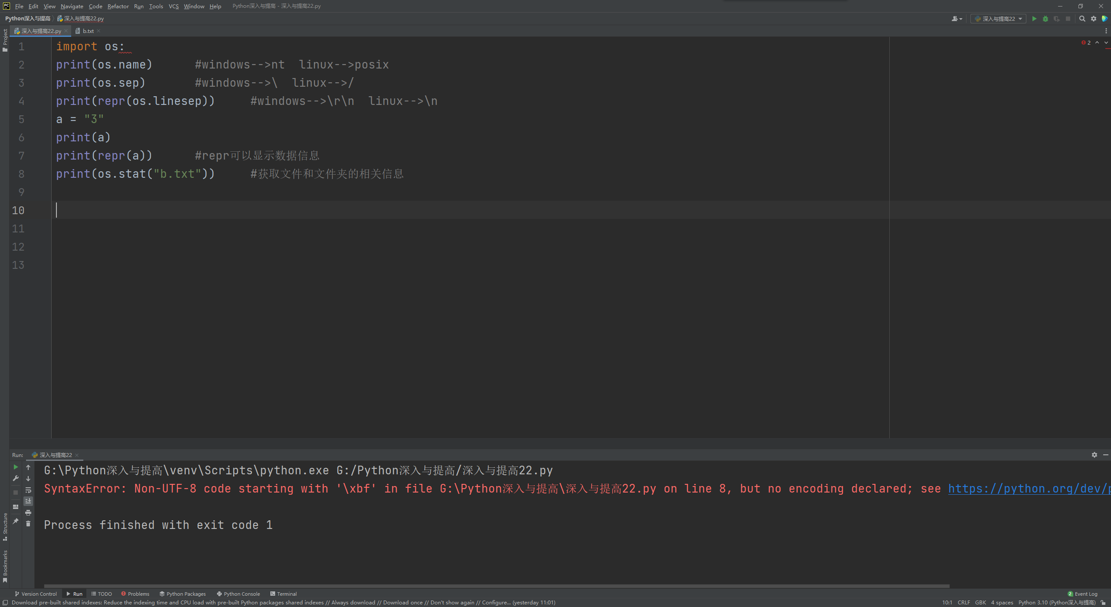Switch to the b.txt editor tab
This screenshot has width=1111, height=607.
(88, 31)
